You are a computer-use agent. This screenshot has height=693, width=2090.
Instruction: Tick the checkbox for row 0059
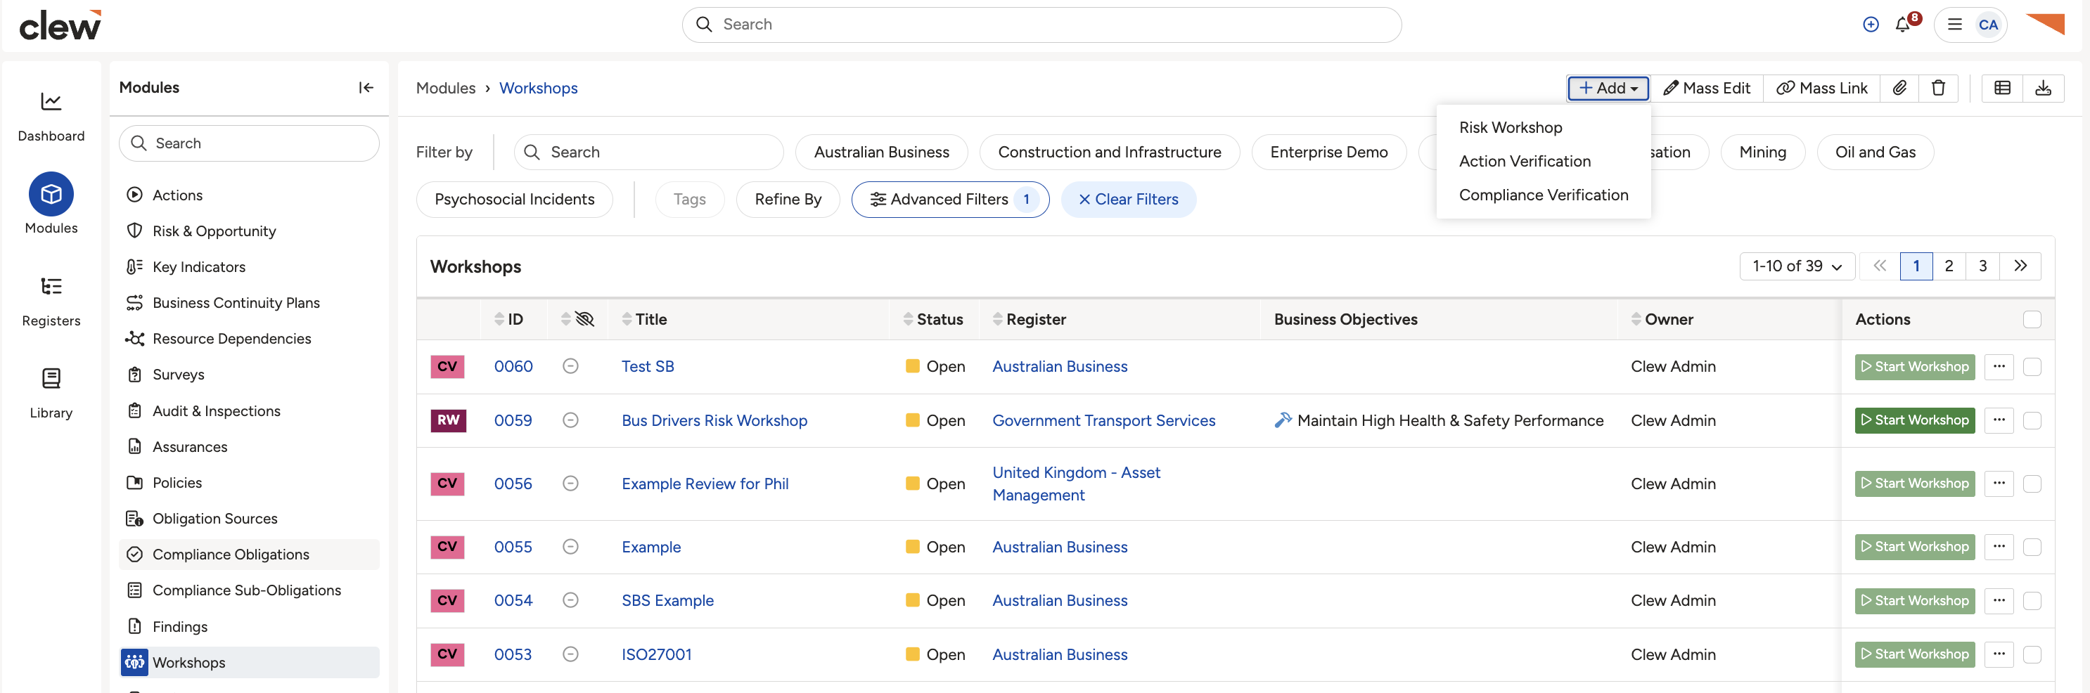coord(2032,420)
